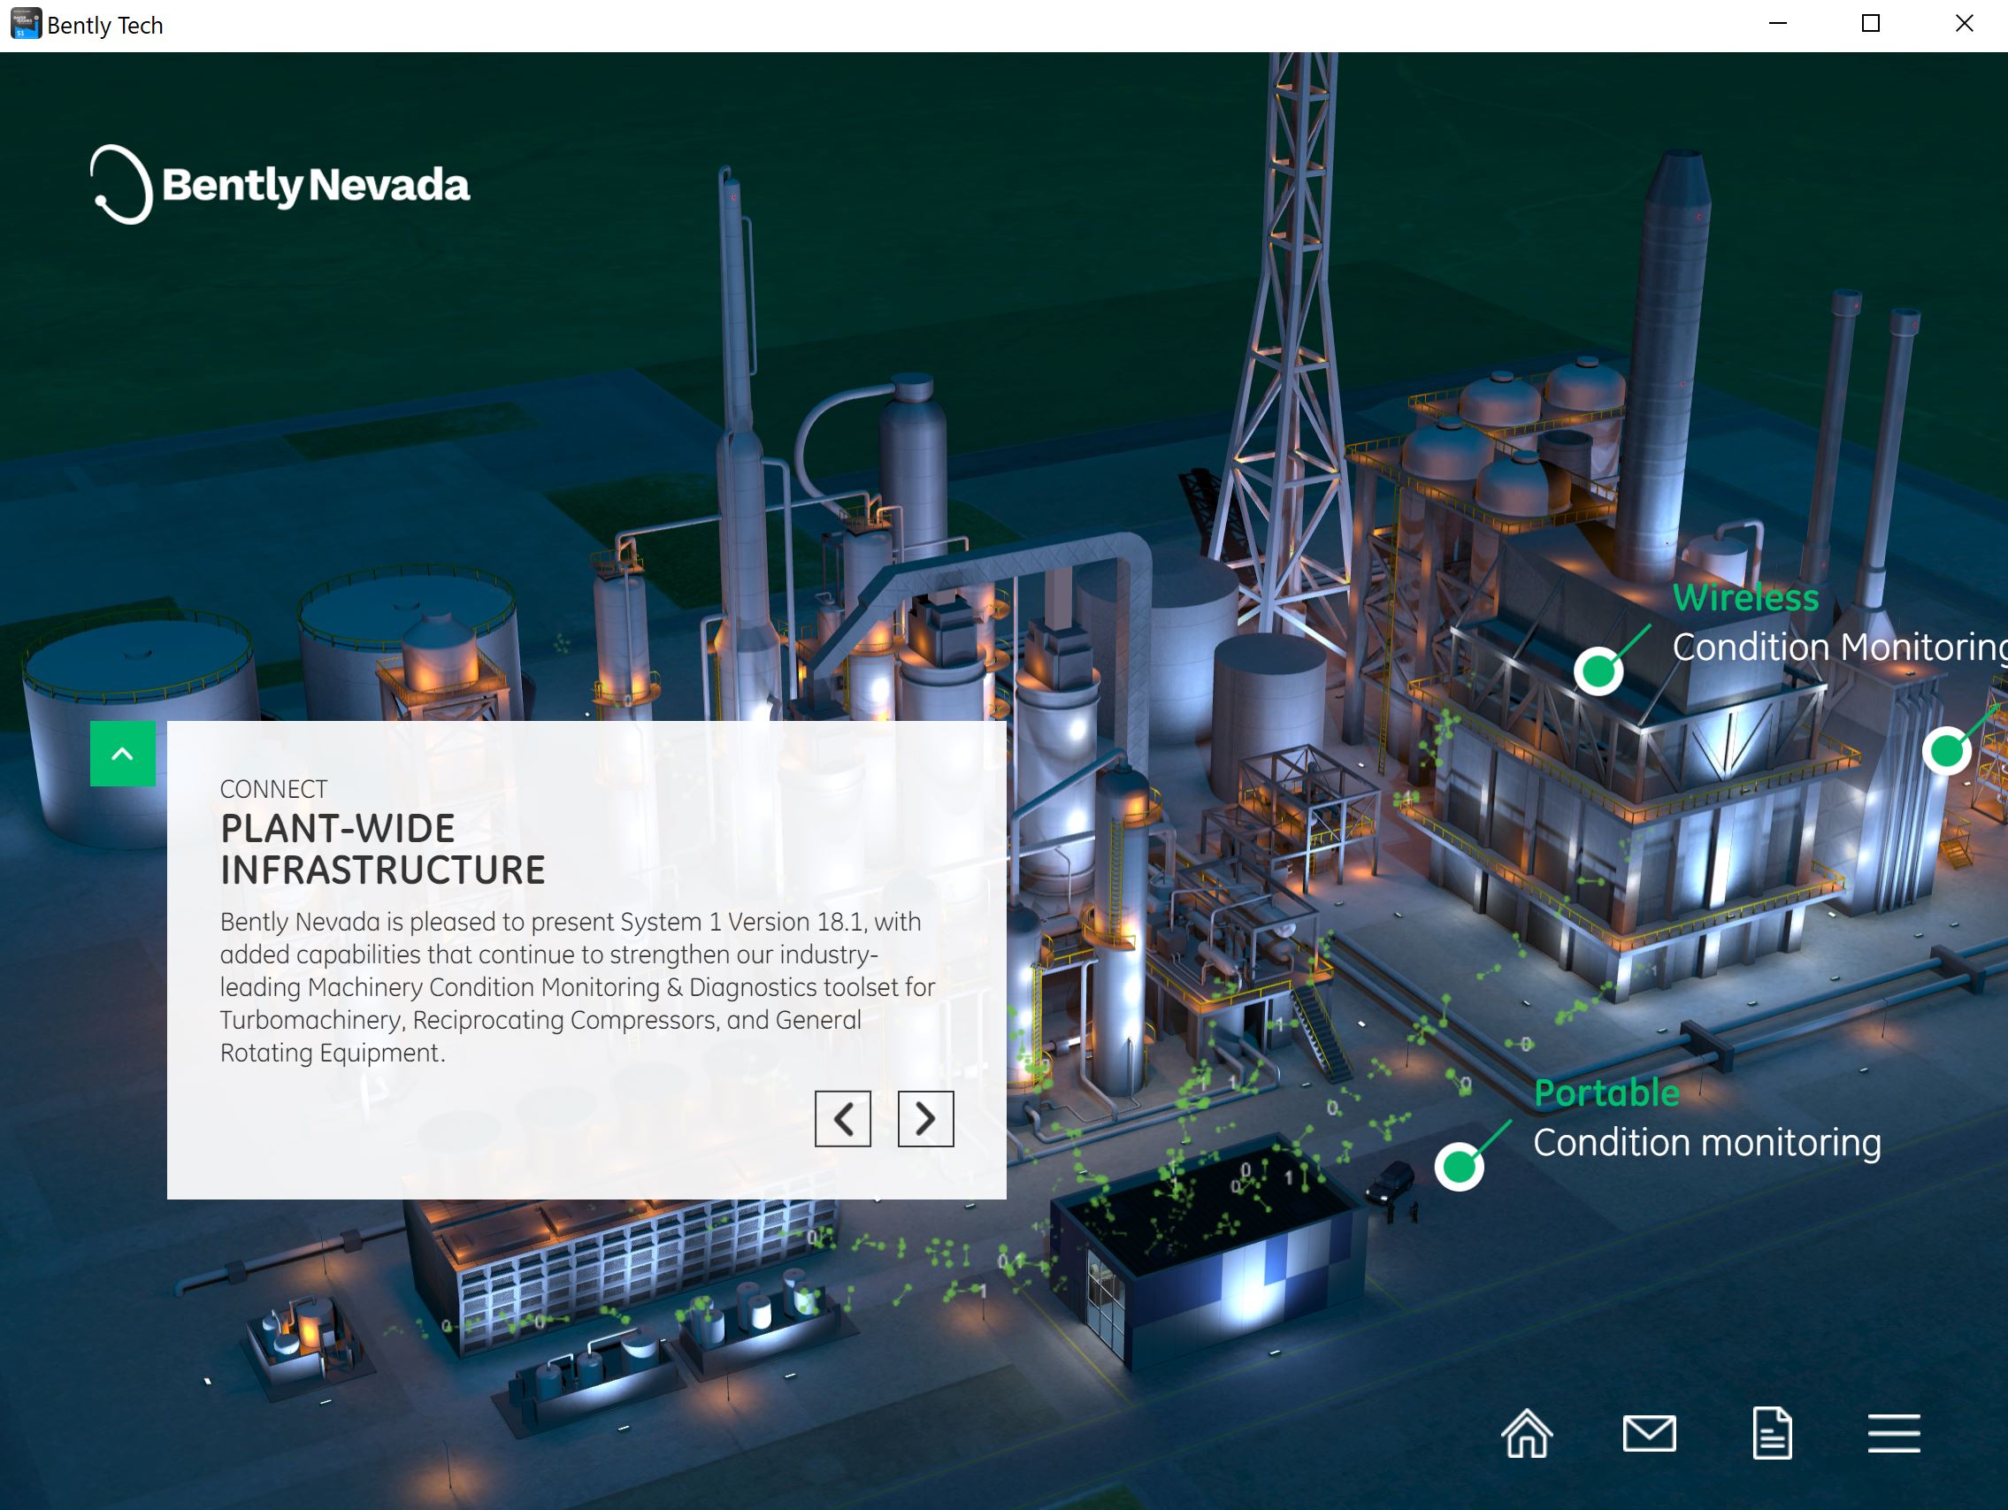2008x1510 pixels.
Task: Select the partially visible right-edge green hotspot
Action: coord(1945,751)
